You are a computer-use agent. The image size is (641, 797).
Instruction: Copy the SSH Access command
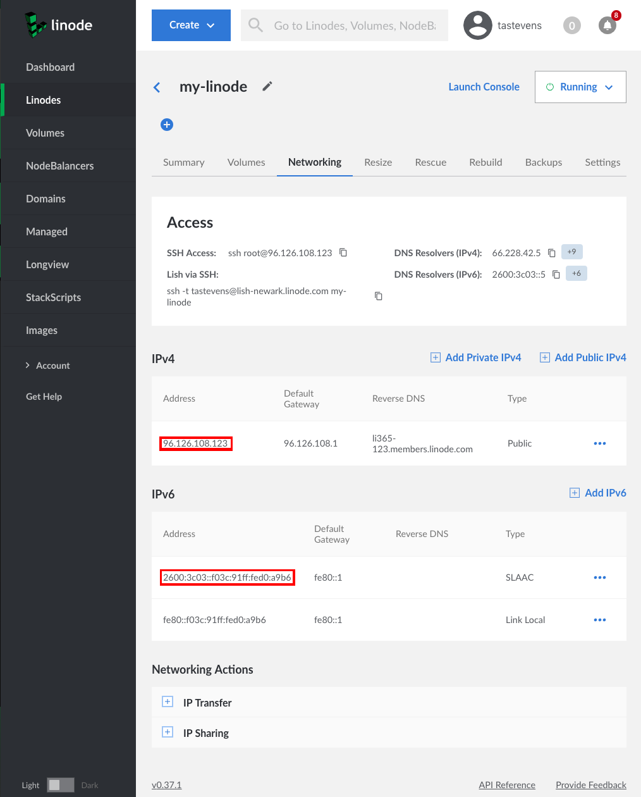coord(343,253)
